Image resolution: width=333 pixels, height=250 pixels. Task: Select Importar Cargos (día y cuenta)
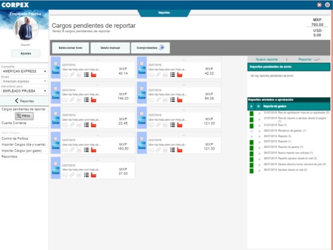tap(24, 144)
